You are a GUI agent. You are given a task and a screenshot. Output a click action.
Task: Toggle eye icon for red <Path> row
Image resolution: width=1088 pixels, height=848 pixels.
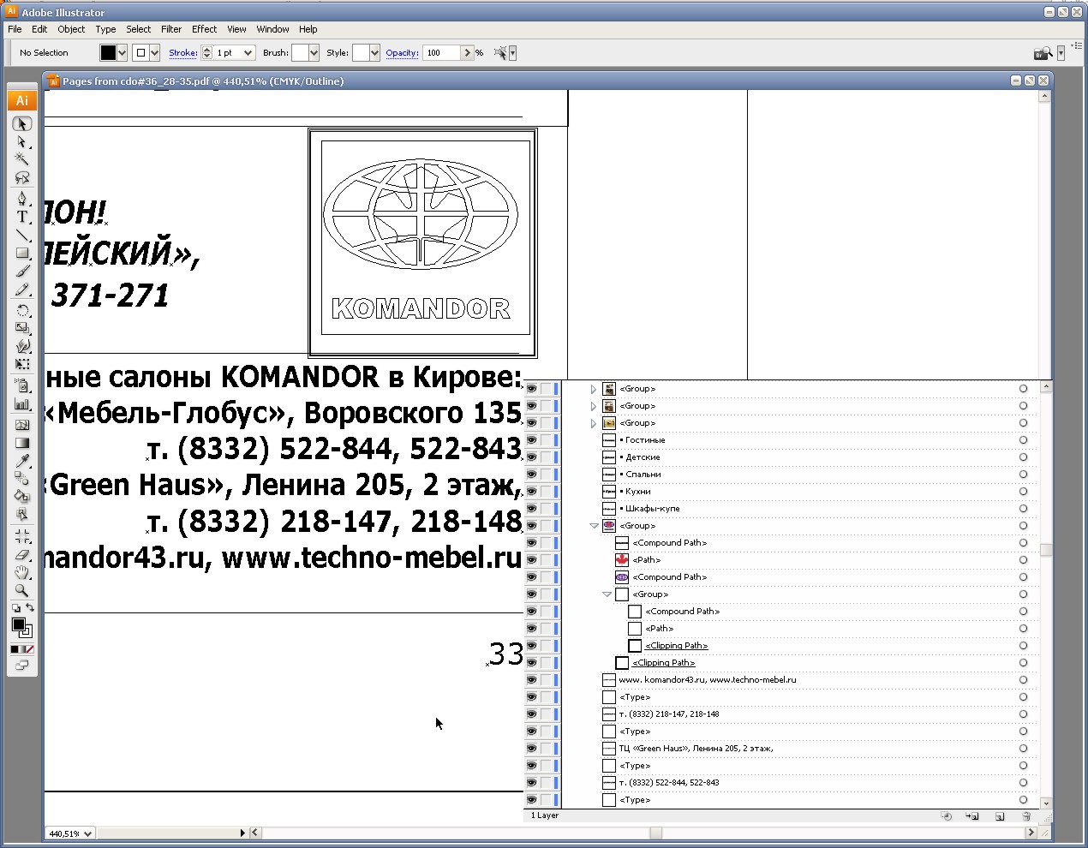tap(532, 560)
